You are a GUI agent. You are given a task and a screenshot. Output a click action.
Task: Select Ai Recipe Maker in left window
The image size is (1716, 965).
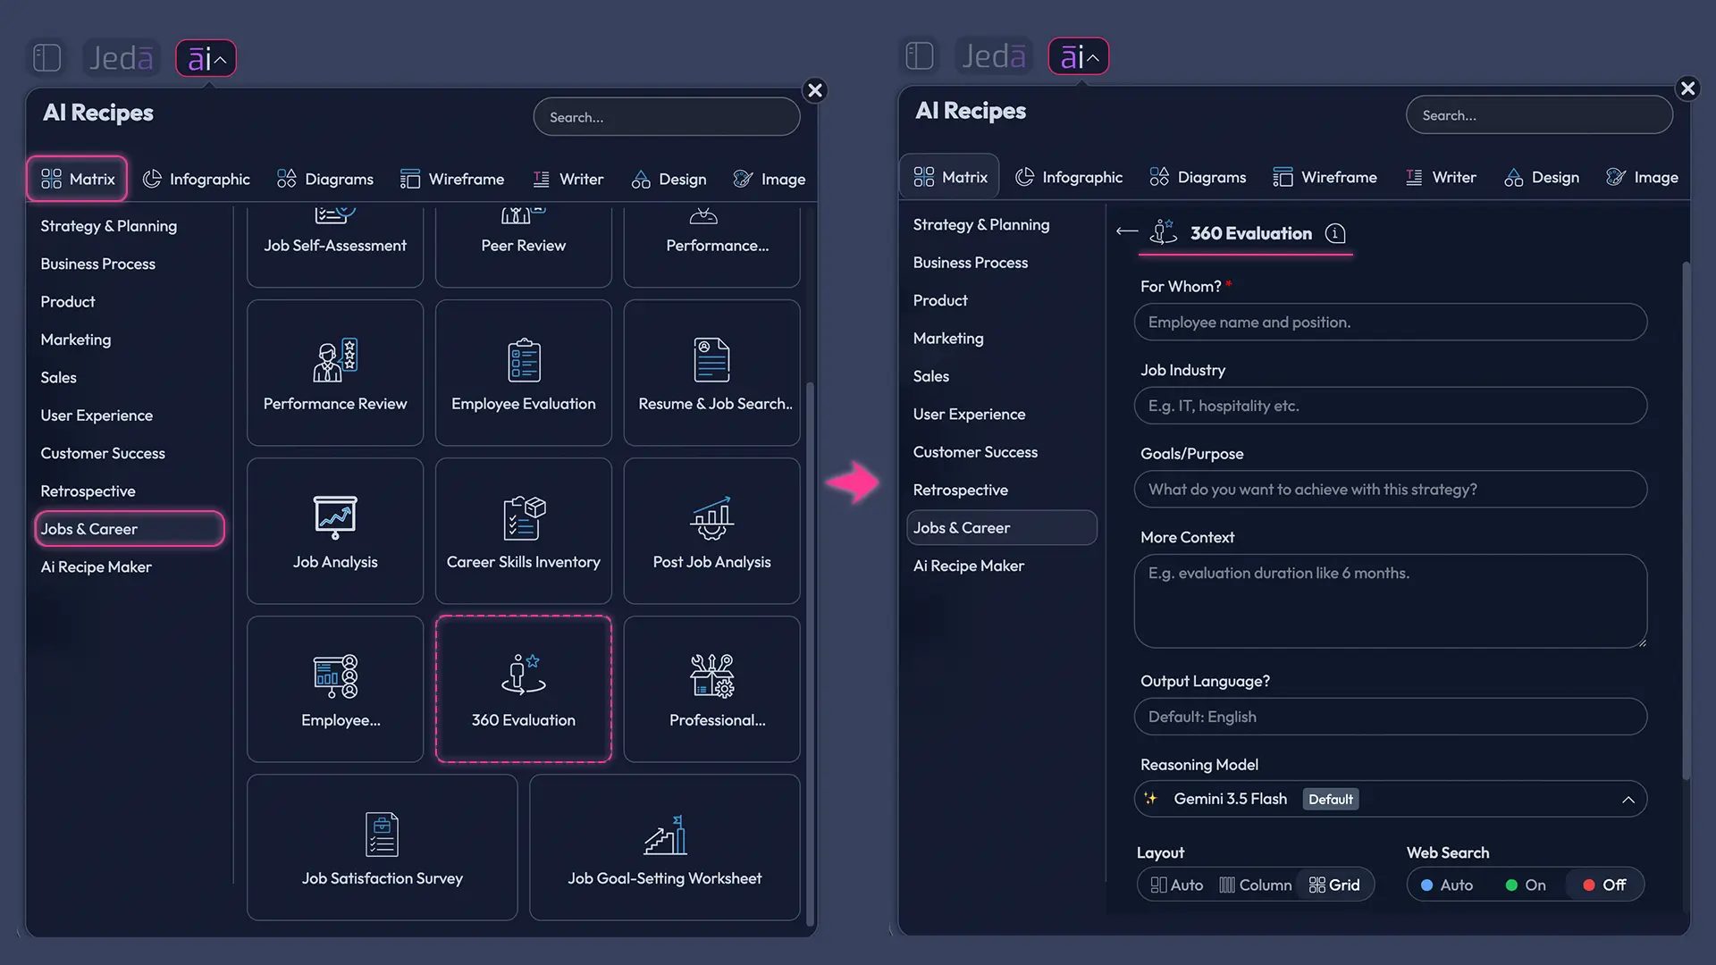(96, 566)
